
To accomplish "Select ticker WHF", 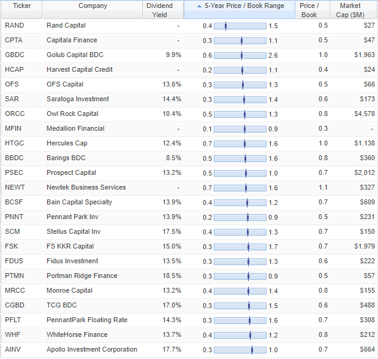I will pos(12,334).
